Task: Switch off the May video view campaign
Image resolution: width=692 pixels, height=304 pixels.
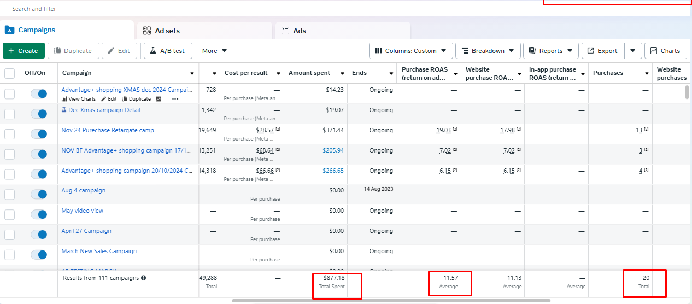Action: (39, 214)
